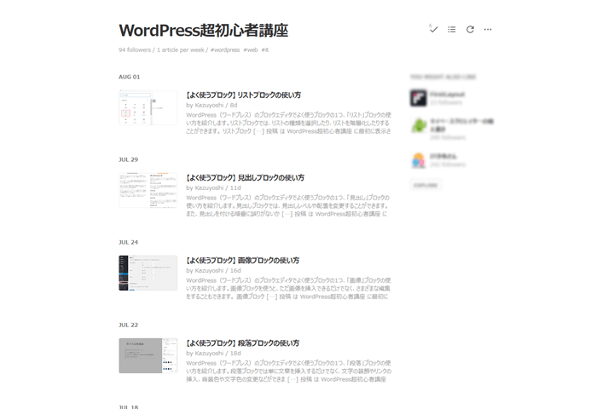Click the first suggested feed's dark logo icon
The width and height of the screenshot is (614, 409).
(x=418, y=98)
